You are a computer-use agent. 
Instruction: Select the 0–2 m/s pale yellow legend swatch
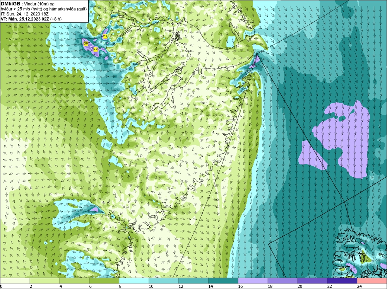pos(15,281)
